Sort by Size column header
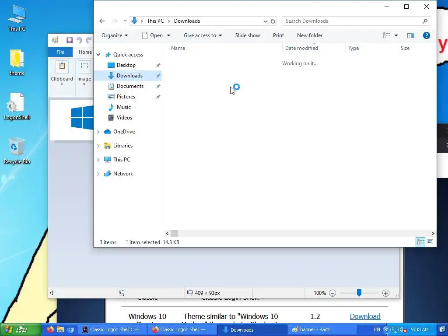 (x=405, y=48)
